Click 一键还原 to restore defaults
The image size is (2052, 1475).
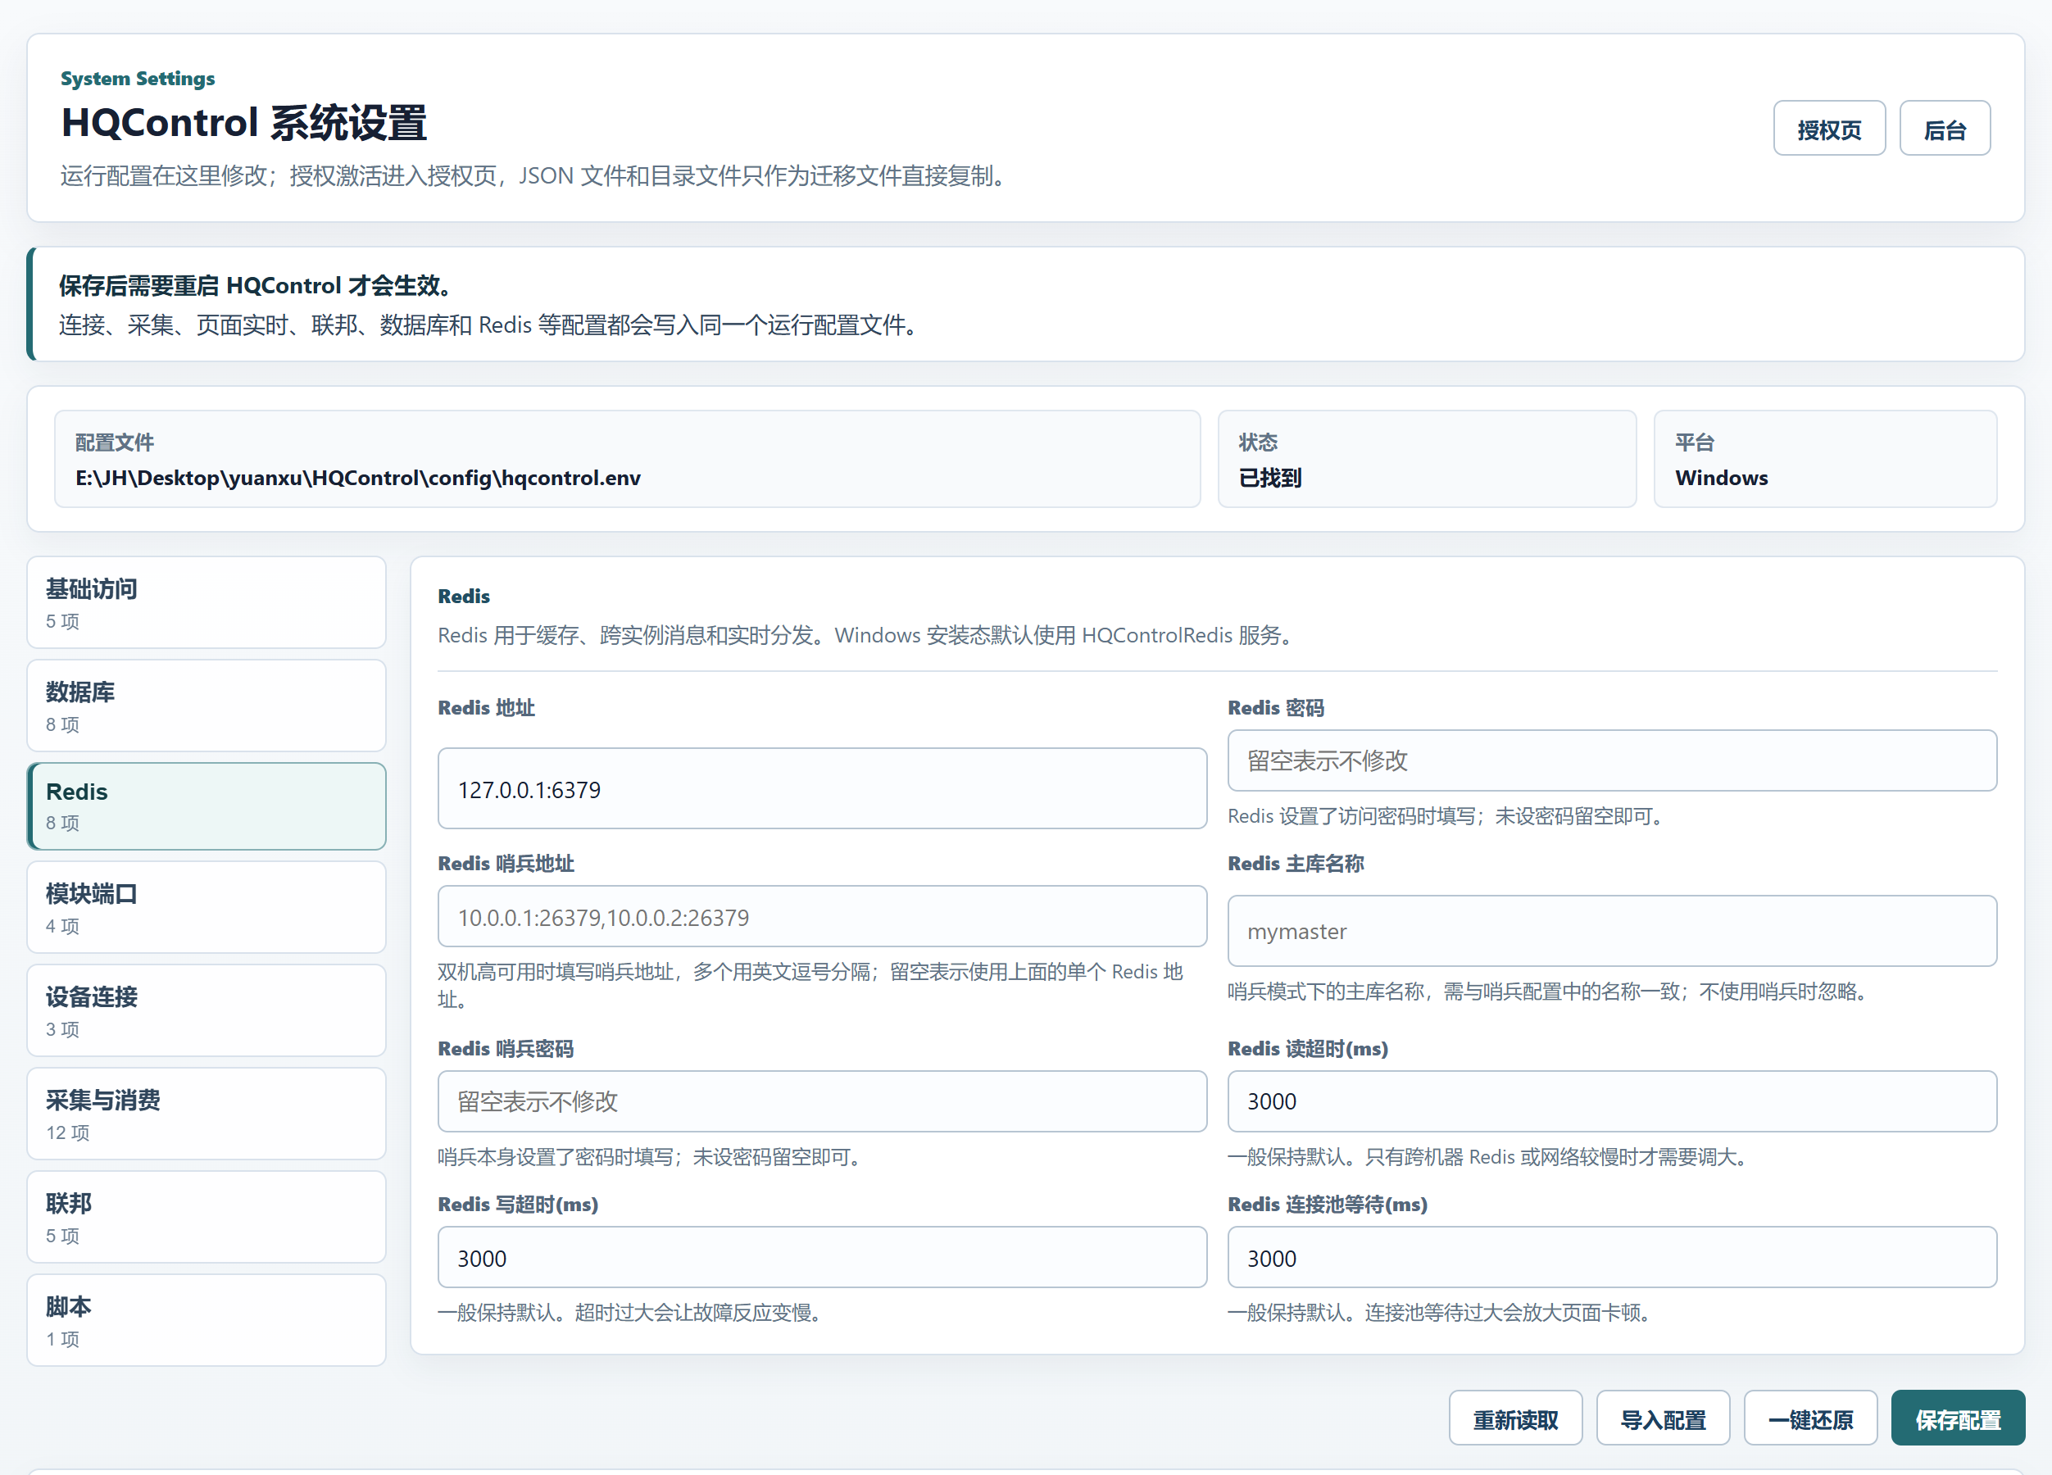pyautogui.click(x=1810, y=1419)
